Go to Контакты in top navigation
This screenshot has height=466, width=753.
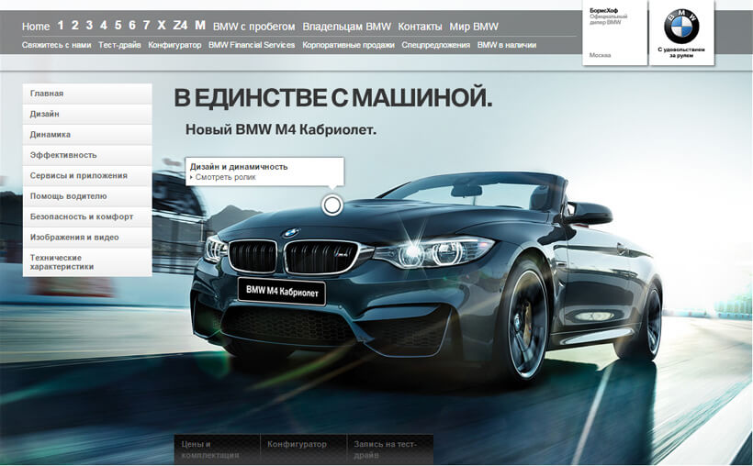point(421,27)
